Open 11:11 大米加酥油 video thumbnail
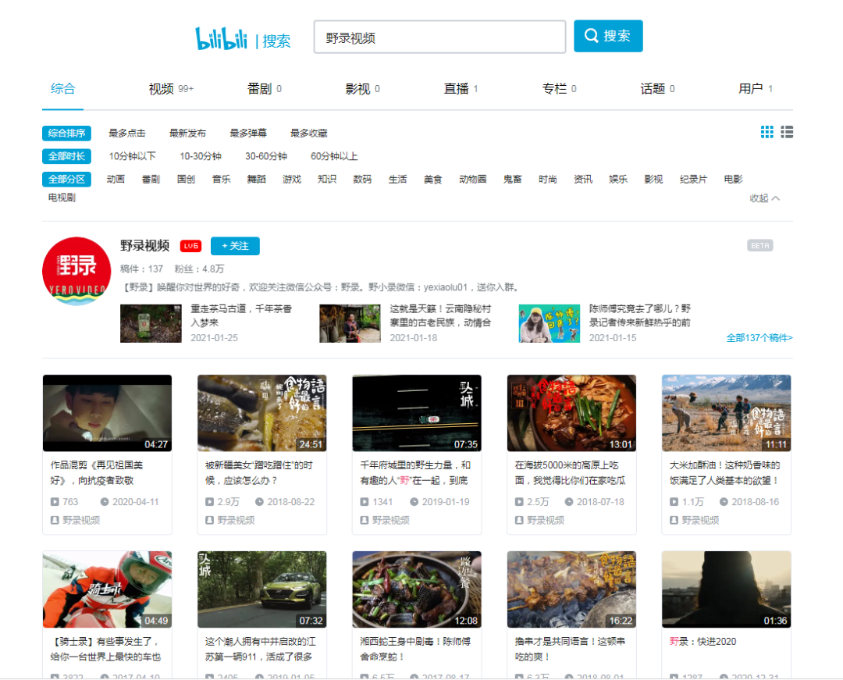The height and width of the screenshot is (680, 843). pyautogui.click(x=727, y=413)
